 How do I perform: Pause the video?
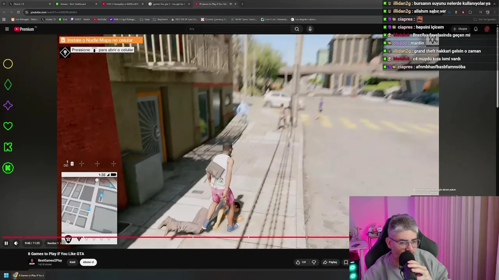coord(6,243)
